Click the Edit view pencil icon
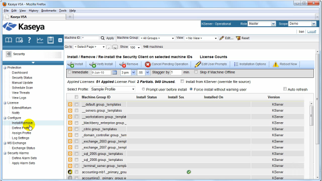Viewport: 322px width, 181px height. point(221,38)
